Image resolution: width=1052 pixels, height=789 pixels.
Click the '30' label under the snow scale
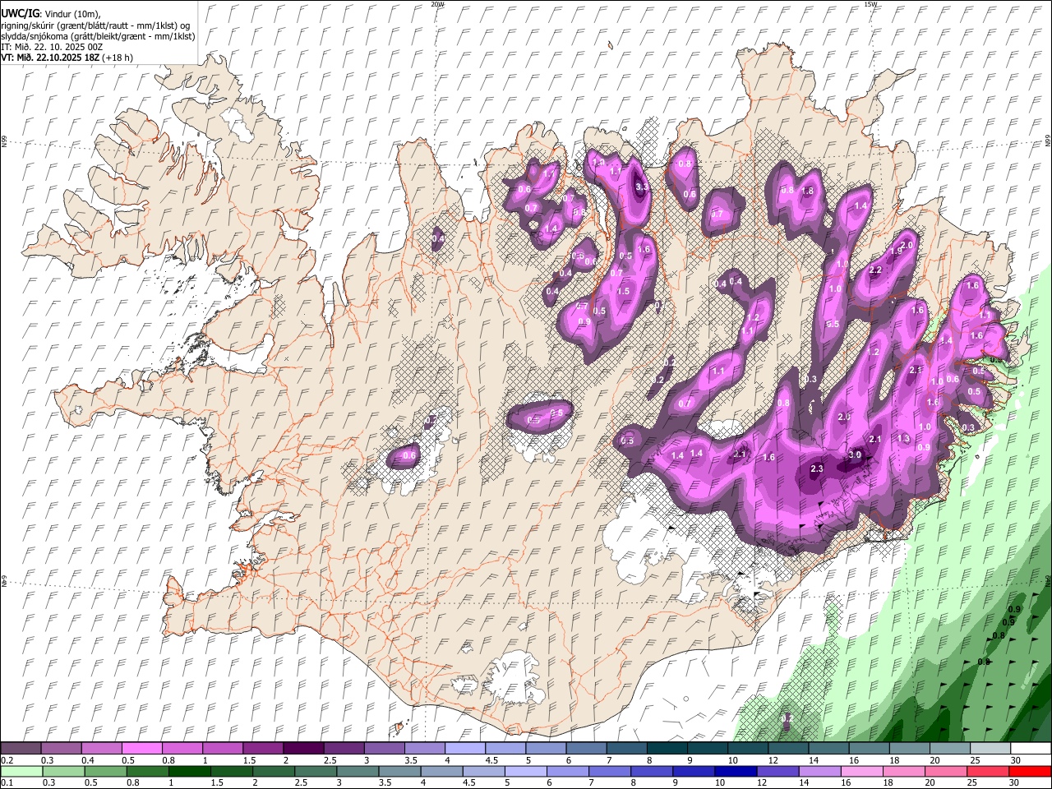coord(1016,760)
